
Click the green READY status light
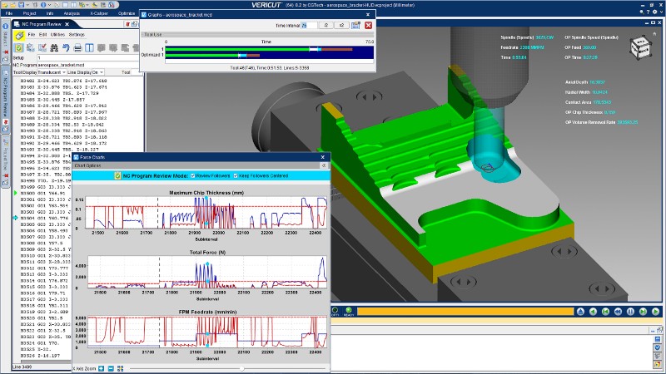349,311
